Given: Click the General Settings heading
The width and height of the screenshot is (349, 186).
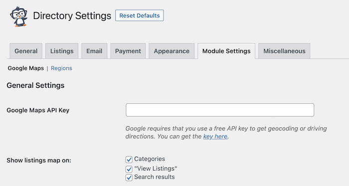Looking at the screenshot, I should tap(35, 85).
